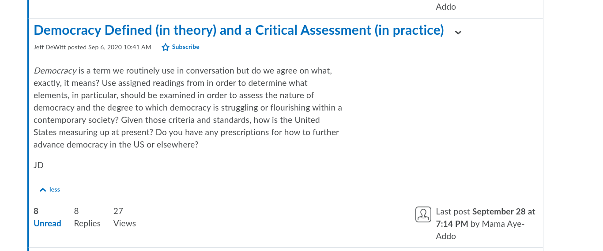Viewport: 603px width, 251px height.
Task: Click the Addo text at the top edge
Action: [x=446, y=7]
